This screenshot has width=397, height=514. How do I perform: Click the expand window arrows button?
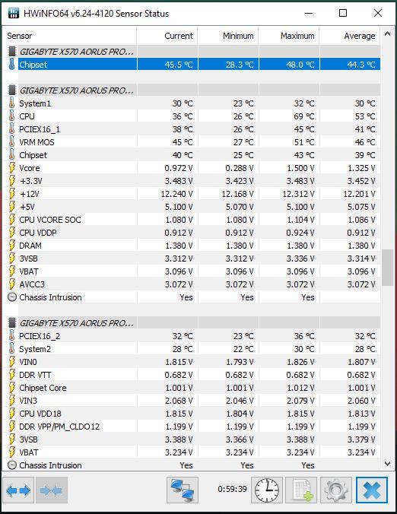(18, 490)
